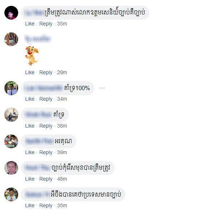Open the last commenter's profile picture
Viewport: 215px width, 213px height.
click(11, 194)
